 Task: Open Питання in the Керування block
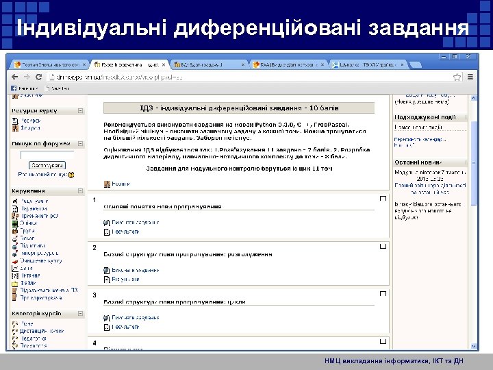click(x=30, y=275)
